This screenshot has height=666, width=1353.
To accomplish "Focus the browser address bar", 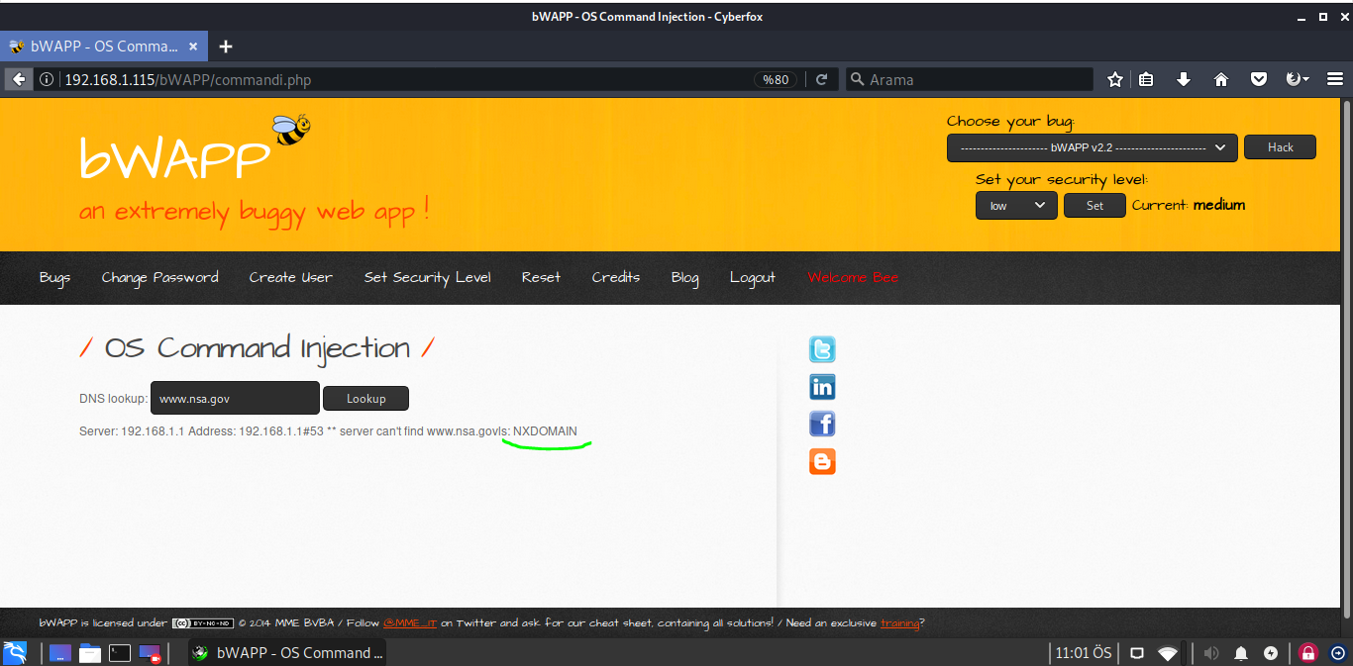I will tap(406, 79).
